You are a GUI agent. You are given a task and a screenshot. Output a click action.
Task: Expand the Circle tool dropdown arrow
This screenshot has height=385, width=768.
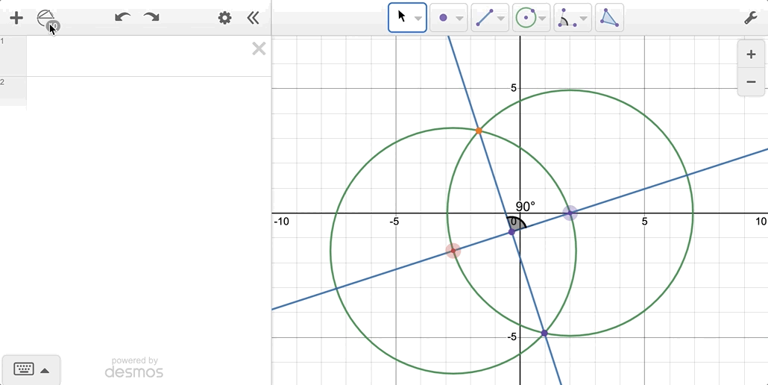543,19
